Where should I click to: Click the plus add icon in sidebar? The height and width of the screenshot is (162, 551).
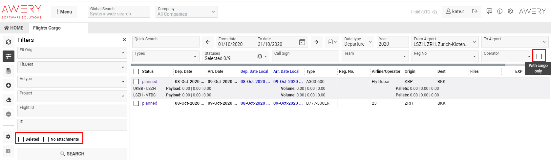click(9, 85)
